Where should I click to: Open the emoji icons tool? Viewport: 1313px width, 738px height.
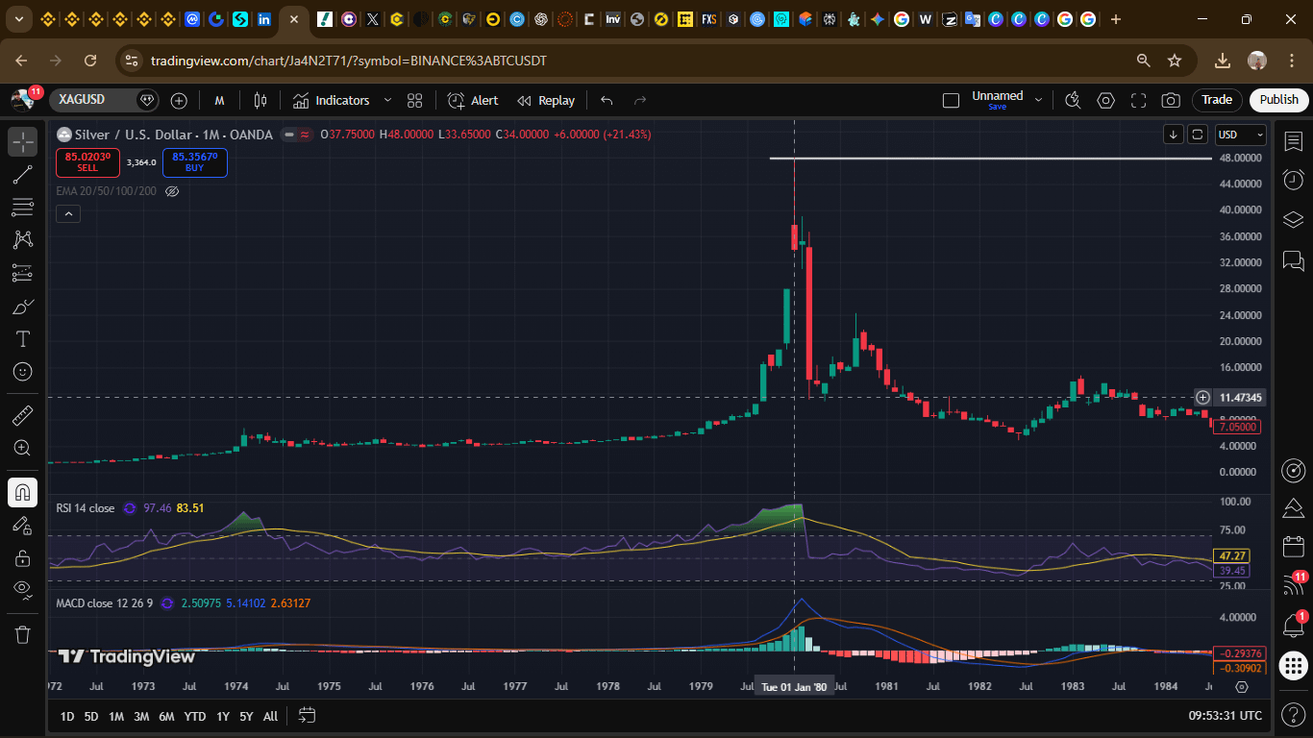coord(23,371)
